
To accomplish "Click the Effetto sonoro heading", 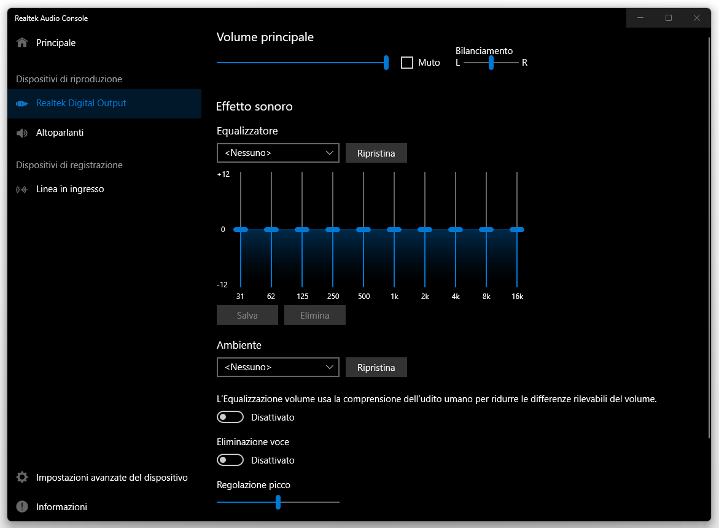I will [254, 106].
